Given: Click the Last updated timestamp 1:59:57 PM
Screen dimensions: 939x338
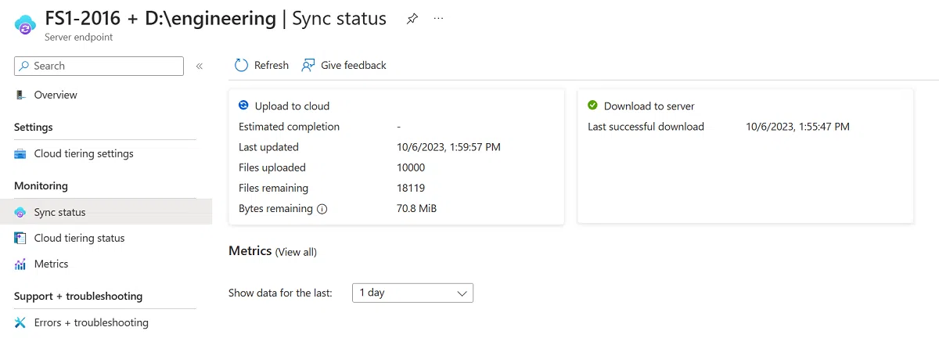Looking at the screenshot, I should pos(448,147).
